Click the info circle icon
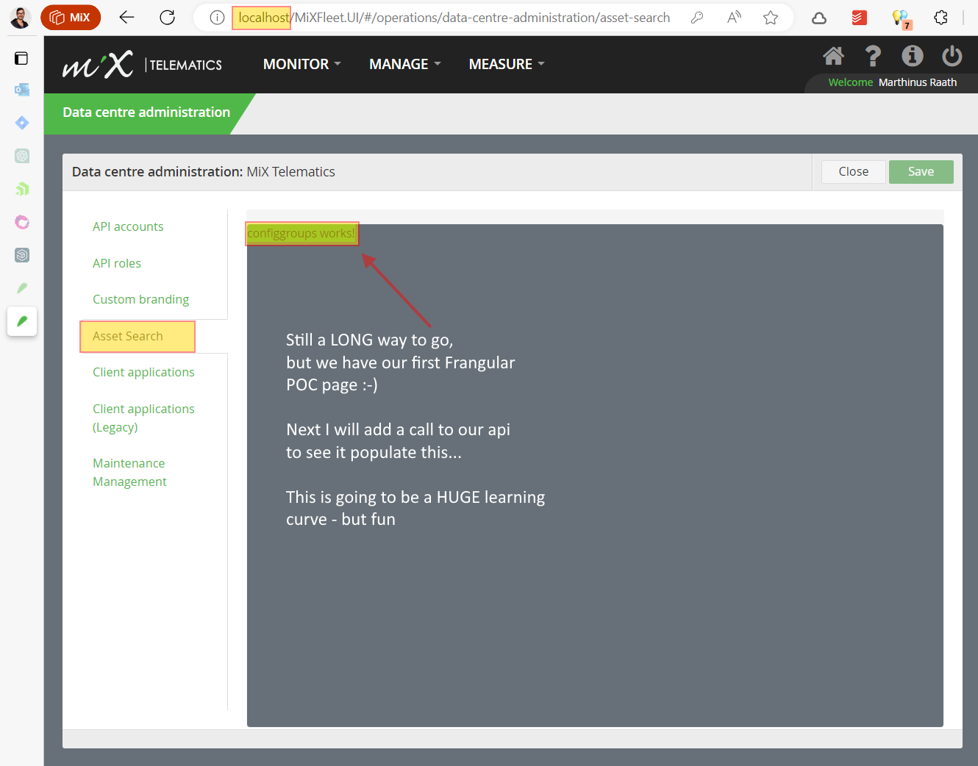Screen dimensions: 978x766 click(x=913, y=56)
